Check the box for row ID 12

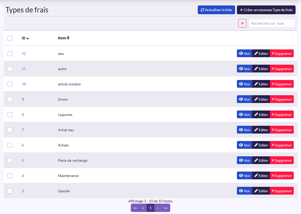click(10, 53)
